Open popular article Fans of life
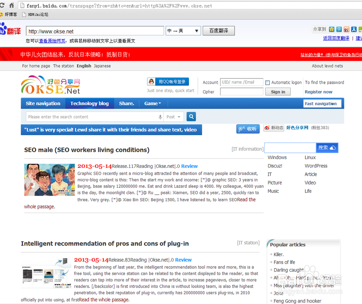This screenshot has height=304, width=362. pos(284,262)
